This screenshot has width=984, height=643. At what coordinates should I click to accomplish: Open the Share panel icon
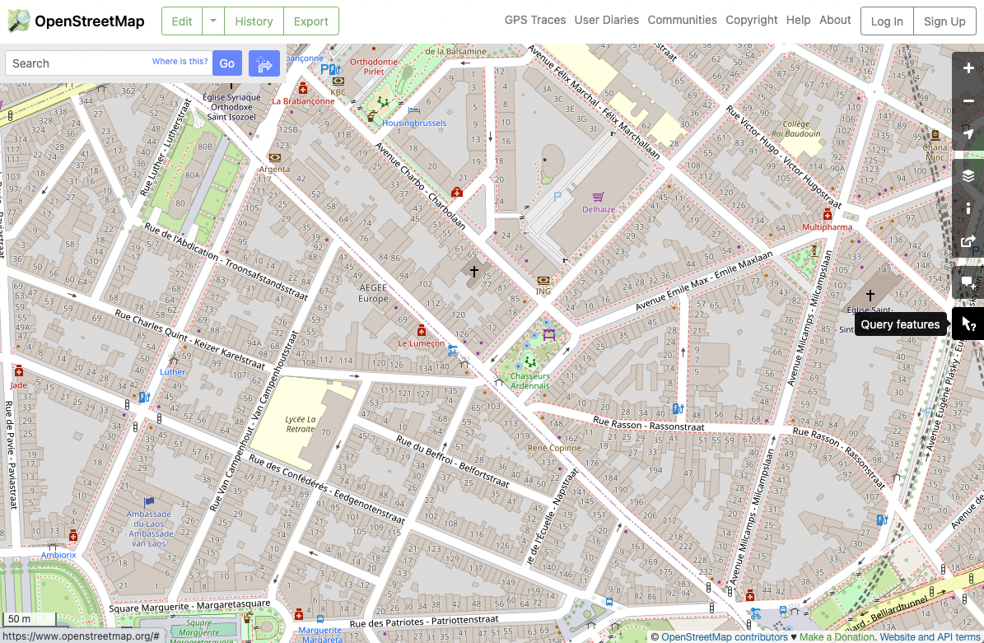[968, 241]
